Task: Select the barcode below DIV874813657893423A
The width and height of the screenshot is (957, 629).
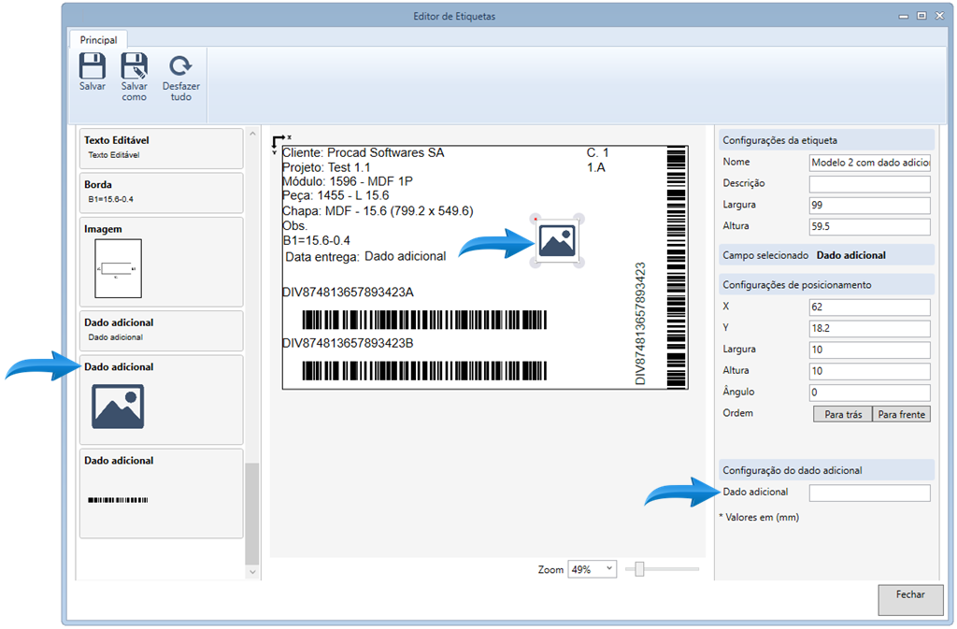Action: click(425, 320)
